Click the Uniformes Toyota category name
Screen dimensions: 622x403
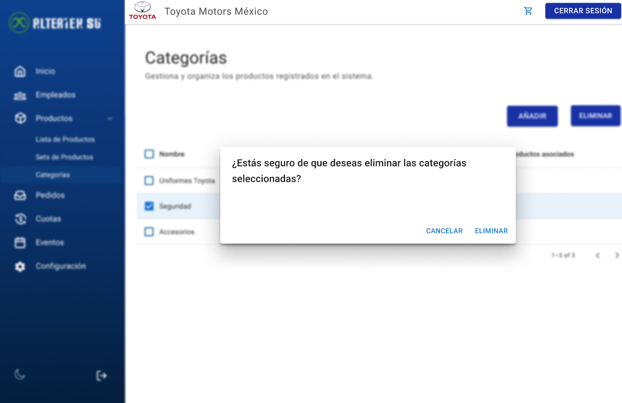pyautogui.click(x=187, y=181)
